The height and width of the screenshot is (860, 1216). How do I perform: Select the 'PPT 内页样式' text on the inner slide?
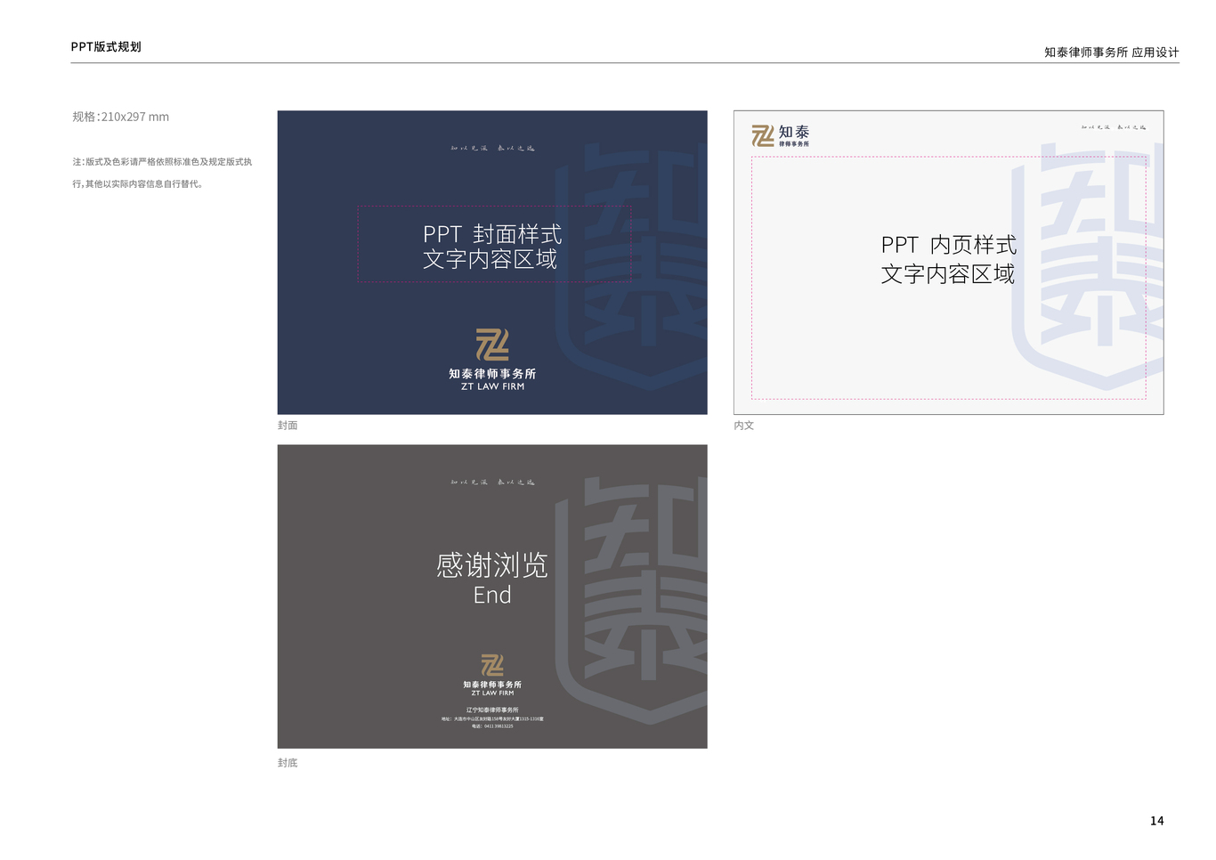(949, 245)
